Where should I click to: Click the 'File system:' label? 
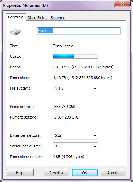tap(20, 88)
